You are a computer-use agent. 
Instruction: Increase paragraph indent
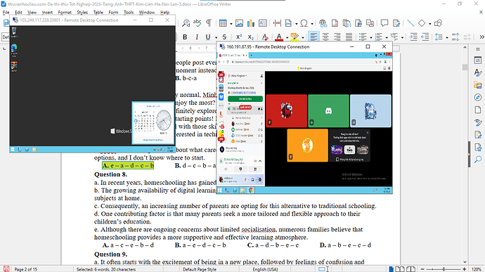coord(413,37)
